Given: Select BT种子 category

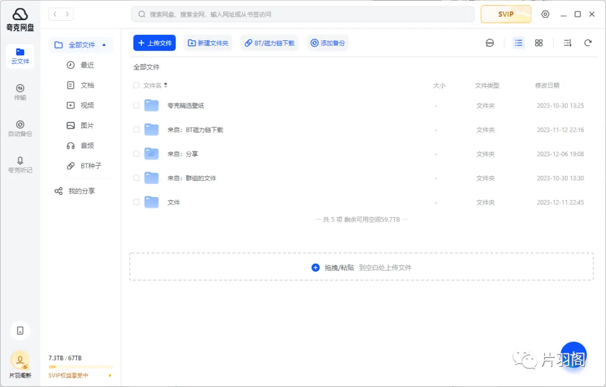Looking at the screenshot, I should pos(84,166).
